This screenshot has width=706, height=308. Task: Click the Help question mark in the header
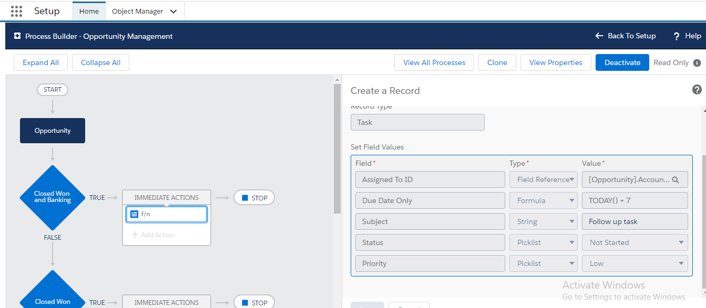(677, 36)
